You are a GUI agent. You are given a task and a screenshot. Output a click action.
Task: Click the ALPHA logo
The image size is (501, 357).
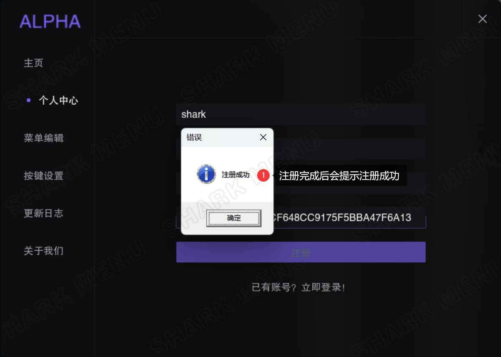click(50, 21)
